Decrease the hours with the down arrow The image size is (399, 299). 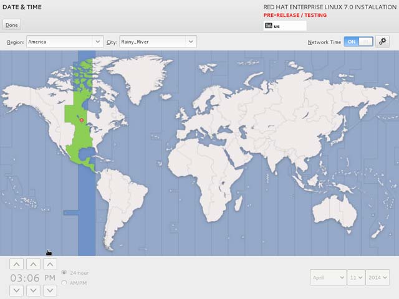pos(17,290)
